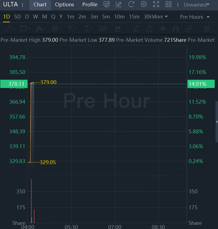
Task: Open the multi-chart grid layout icon
Action: (x=168, y=4)
